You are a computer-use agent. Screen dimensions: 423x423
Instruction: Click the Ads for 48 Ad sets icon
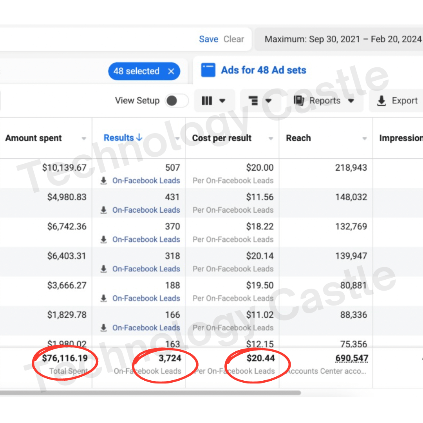pyautogui.click(x=208, y=70)
